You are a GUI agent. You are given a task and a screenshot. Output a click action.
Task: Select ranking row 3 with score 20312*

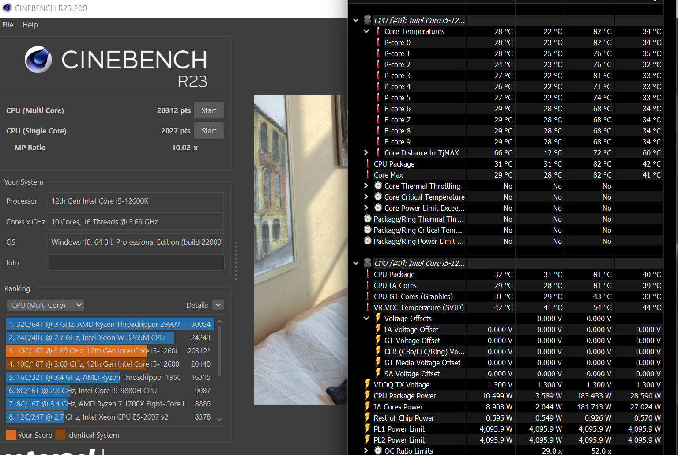pos(110,351)
